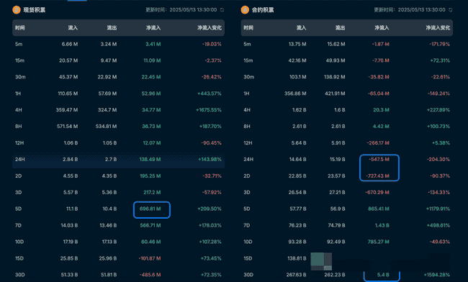Click the 现货积累 update time 2025/05/13 13:30:00
Screen dimensions: 468x282
pyautogui.click(x=193, y=10)
